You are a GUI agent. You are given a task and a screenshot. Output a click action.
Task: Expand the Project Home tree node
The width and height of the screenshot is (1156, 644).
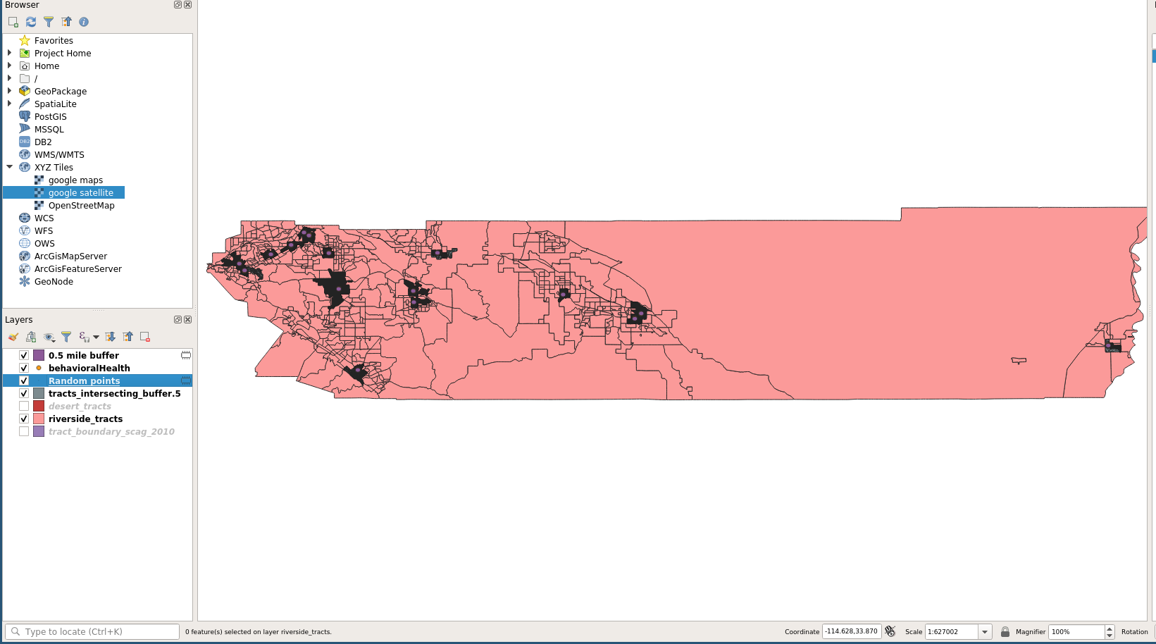coord(9,53)
